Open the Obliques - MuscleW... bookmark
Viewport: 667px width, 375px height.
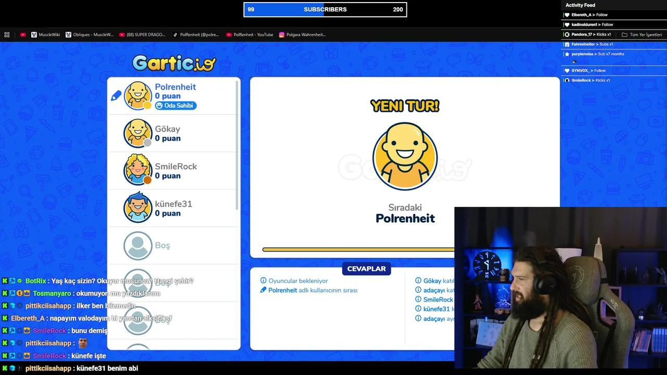[90, 35]
